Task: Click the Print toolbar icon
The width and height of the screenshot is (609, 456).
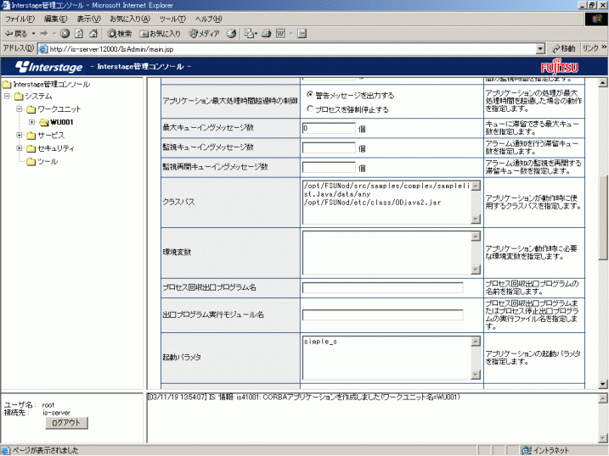Action: click(267, 34)
